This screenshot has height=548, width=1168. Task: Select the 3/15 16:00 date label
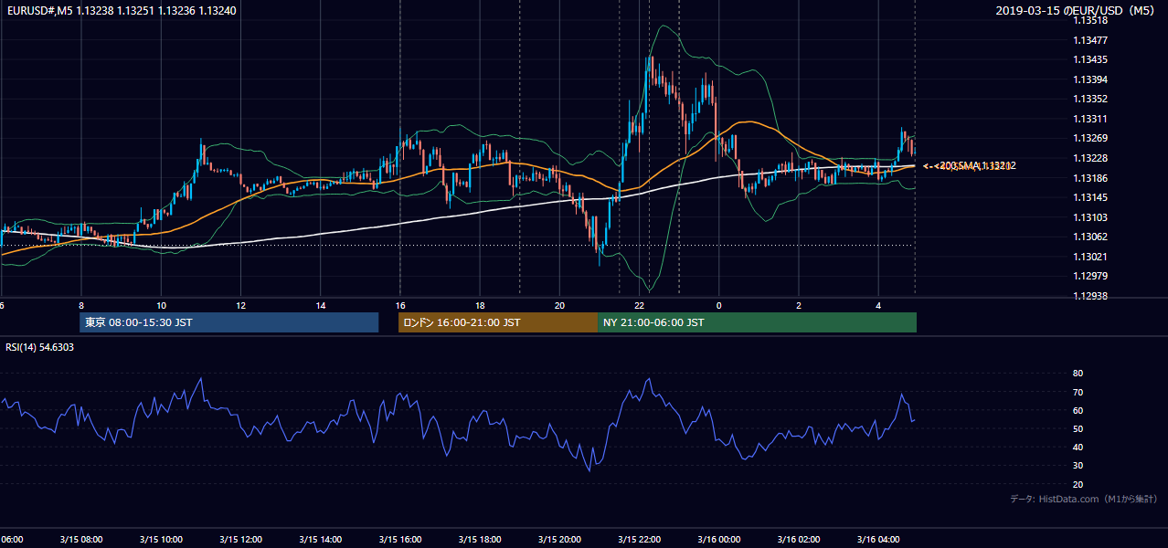[x=400, y=539]
